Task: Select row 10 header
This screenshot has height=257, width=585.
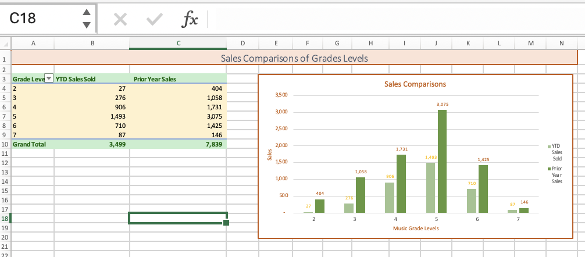Action: pyautogui.click(x=5, y=144)
